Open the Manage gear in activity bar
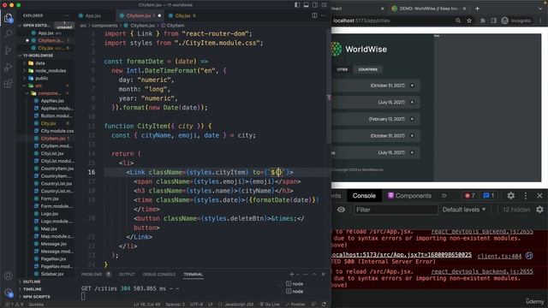Viewport: 548px width, 308px height. click(x=8, y=293)
